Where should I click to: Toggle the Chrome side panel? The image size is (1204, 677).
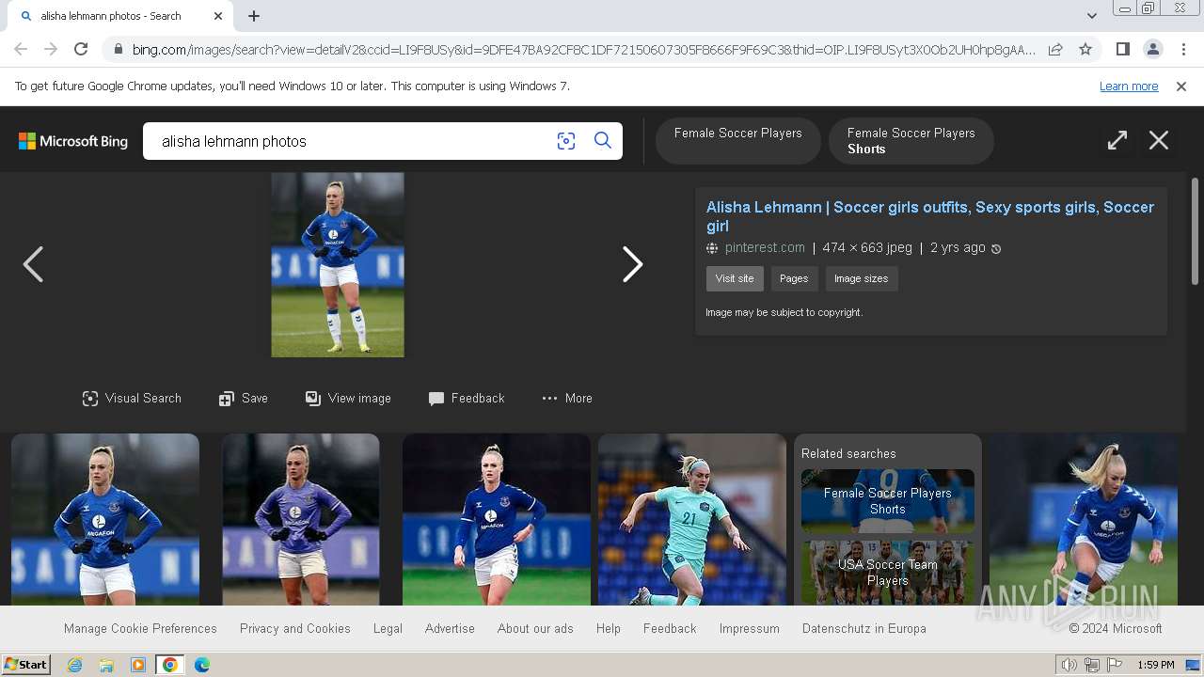1122,49
